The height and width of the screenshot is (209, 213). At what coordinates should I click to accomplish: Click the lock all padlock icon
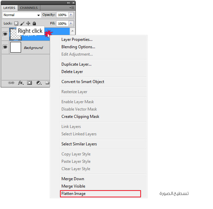click(x=34, y=23)
